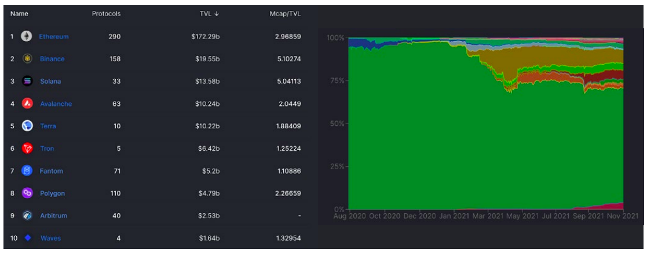The height and width of the screenshot is (253, 647).
Task: Select the 5.04113 Mcap/TVL value
Action: [288, 81]
